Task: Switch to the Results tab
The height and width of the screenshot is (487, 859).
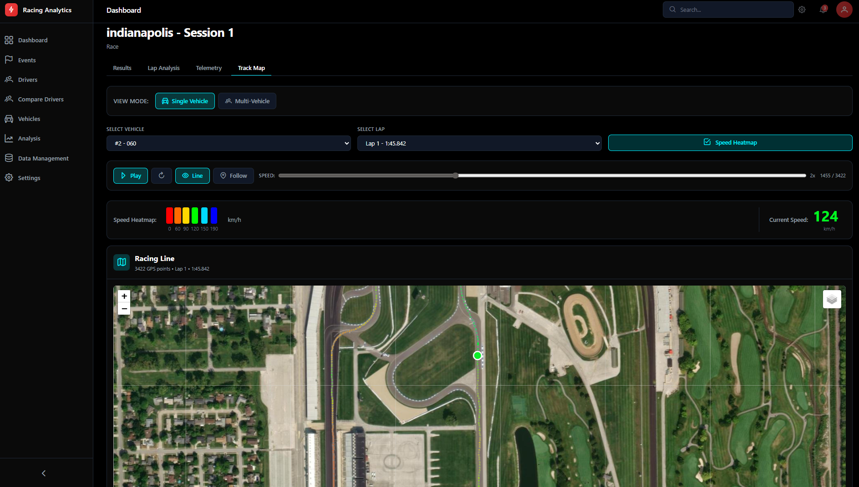Action: point(122,68)
